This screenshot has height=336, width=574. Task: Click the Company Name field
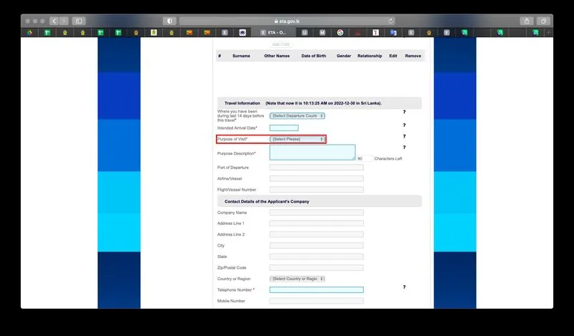(316, 213)
